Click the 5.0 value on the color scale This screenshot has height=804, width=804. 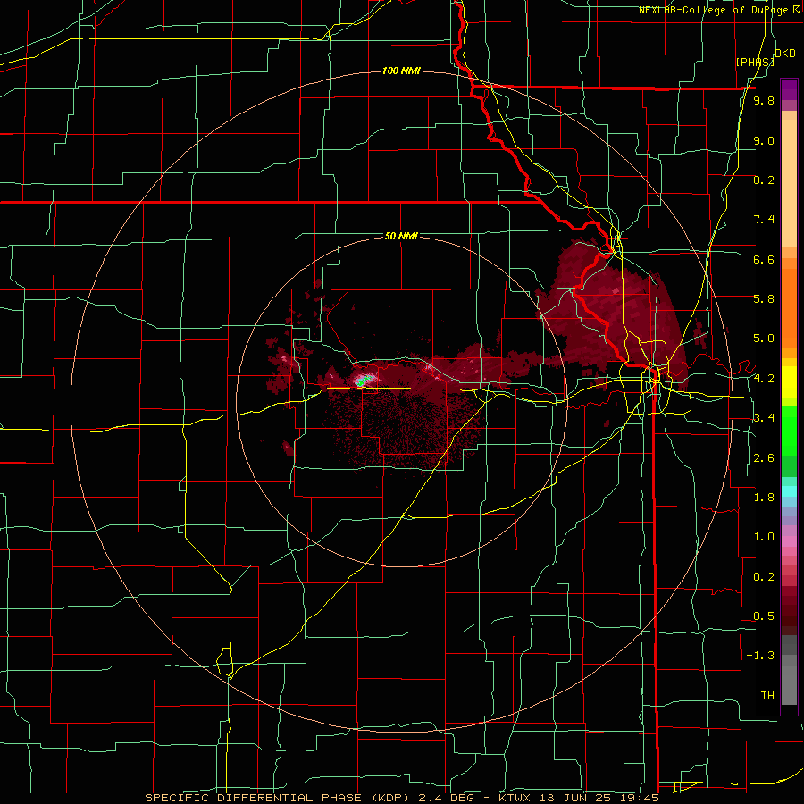[x=764, y=339]
